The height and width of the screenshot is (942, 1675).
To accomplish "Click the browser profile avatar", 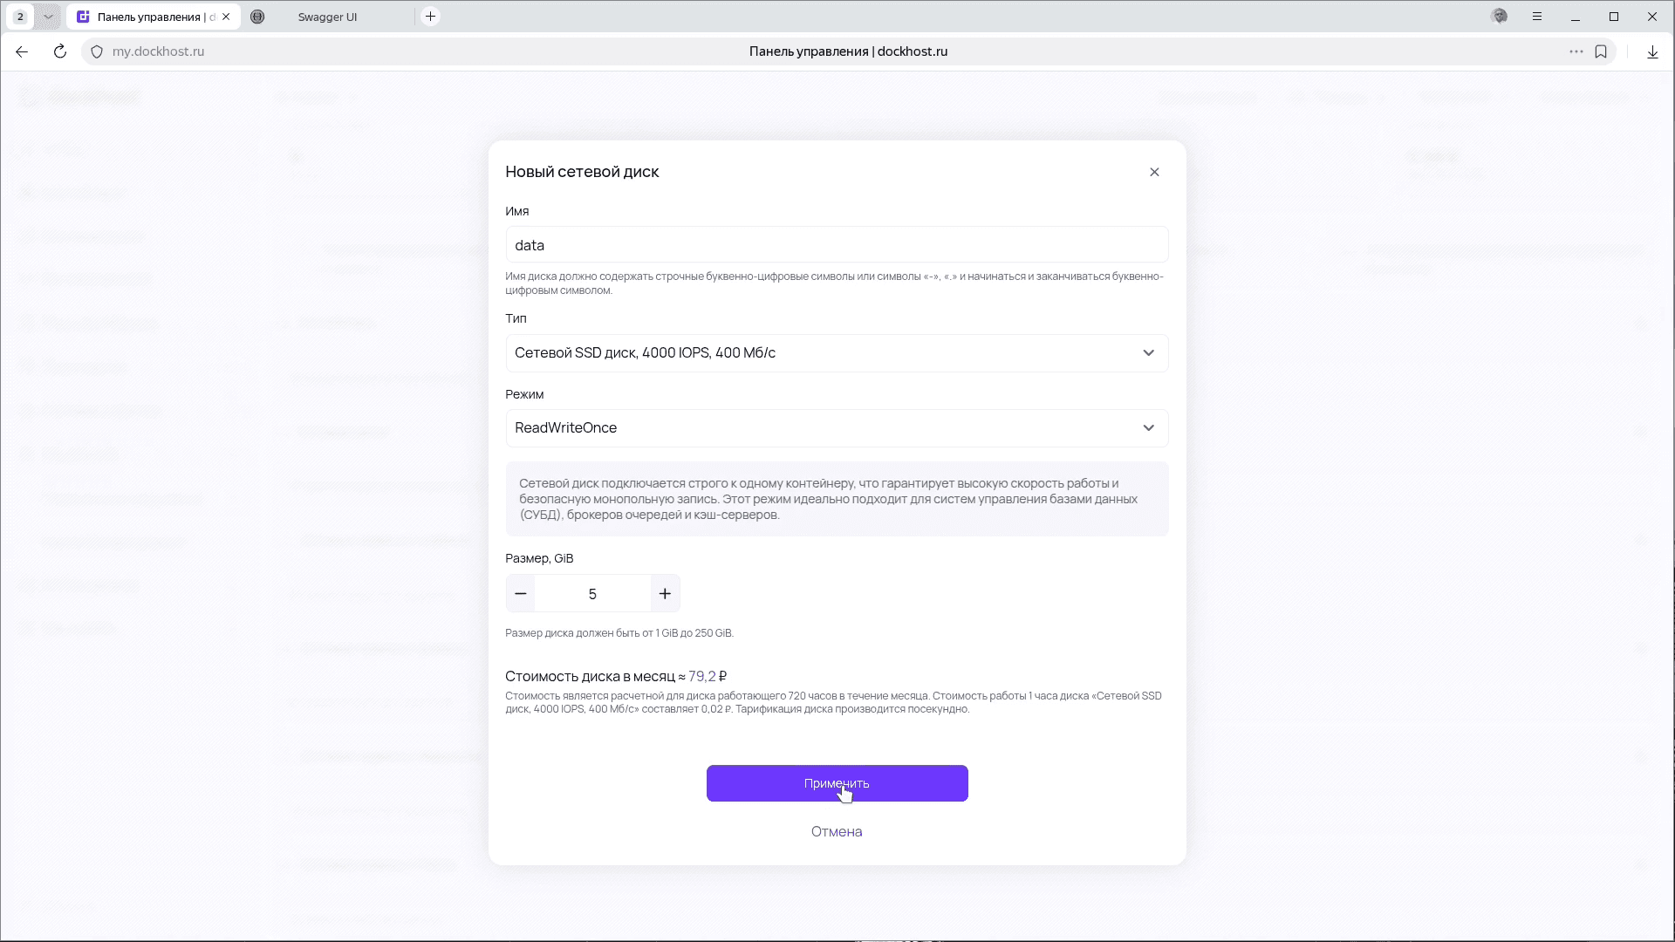I will click(x=1500, y=17).
